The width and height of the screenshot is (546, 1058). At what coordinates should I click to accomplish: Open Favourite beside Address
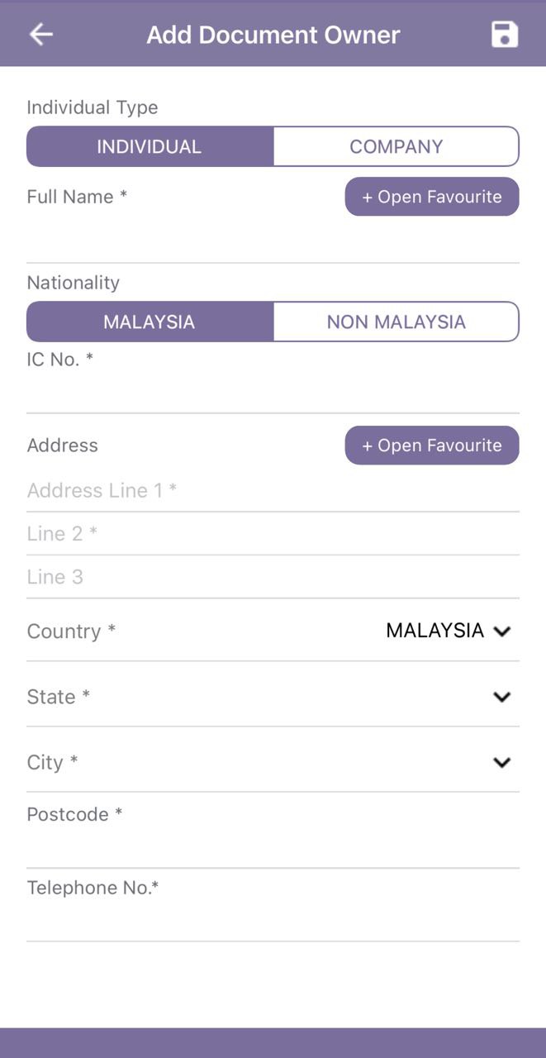432,446
